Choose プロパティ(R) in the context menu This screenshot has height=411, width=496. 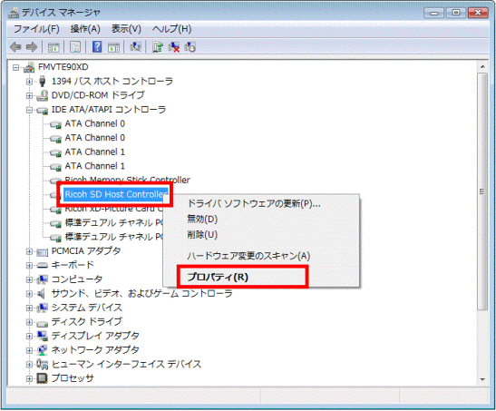[261, 277]
